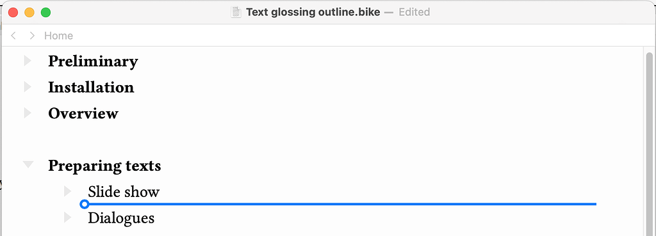Collapse the Preparing texts section
Screen dimensions: 656x236
pyautogui.click(x=28, y=164)
